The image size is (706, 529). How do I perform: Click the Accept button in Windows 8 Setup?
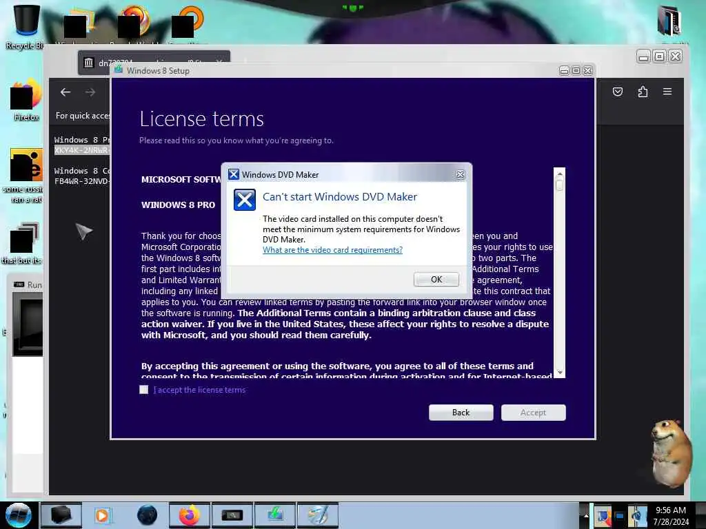533,413
